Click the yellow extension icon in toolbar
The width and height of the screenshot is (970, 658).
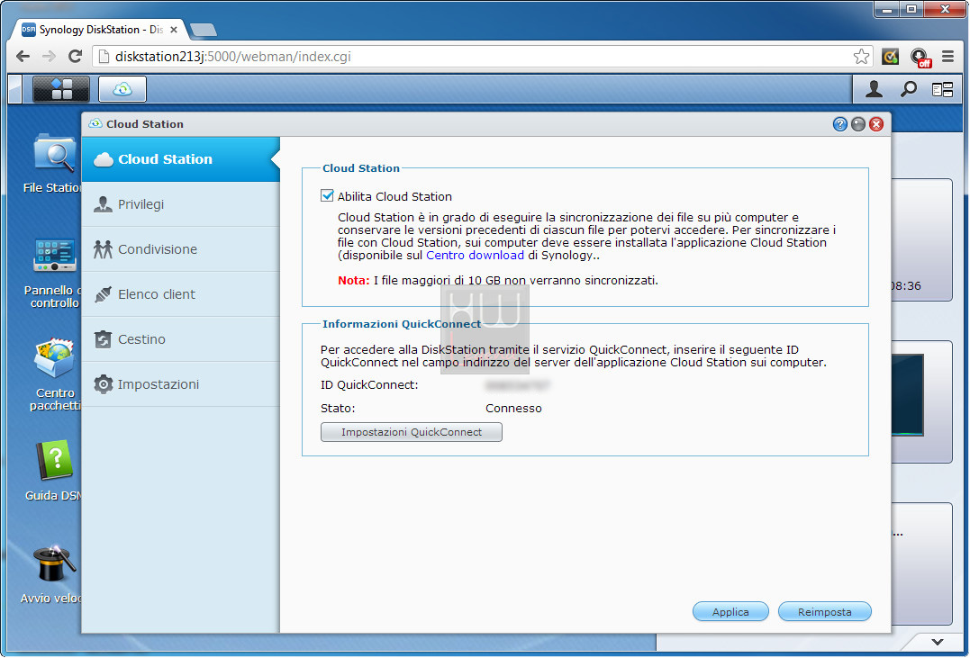coord(890,57)
